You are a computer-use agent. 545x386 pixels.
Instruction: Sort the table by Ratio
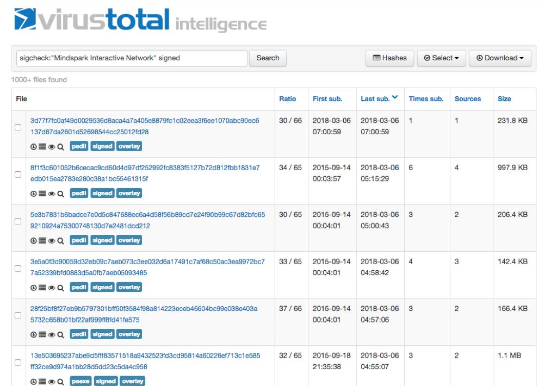pos(287,98)
